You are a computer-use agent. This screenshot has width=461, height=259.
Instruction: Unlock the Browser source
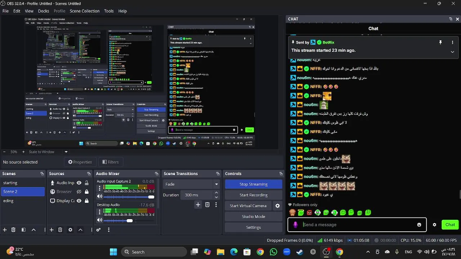click(x=86, y=192)
